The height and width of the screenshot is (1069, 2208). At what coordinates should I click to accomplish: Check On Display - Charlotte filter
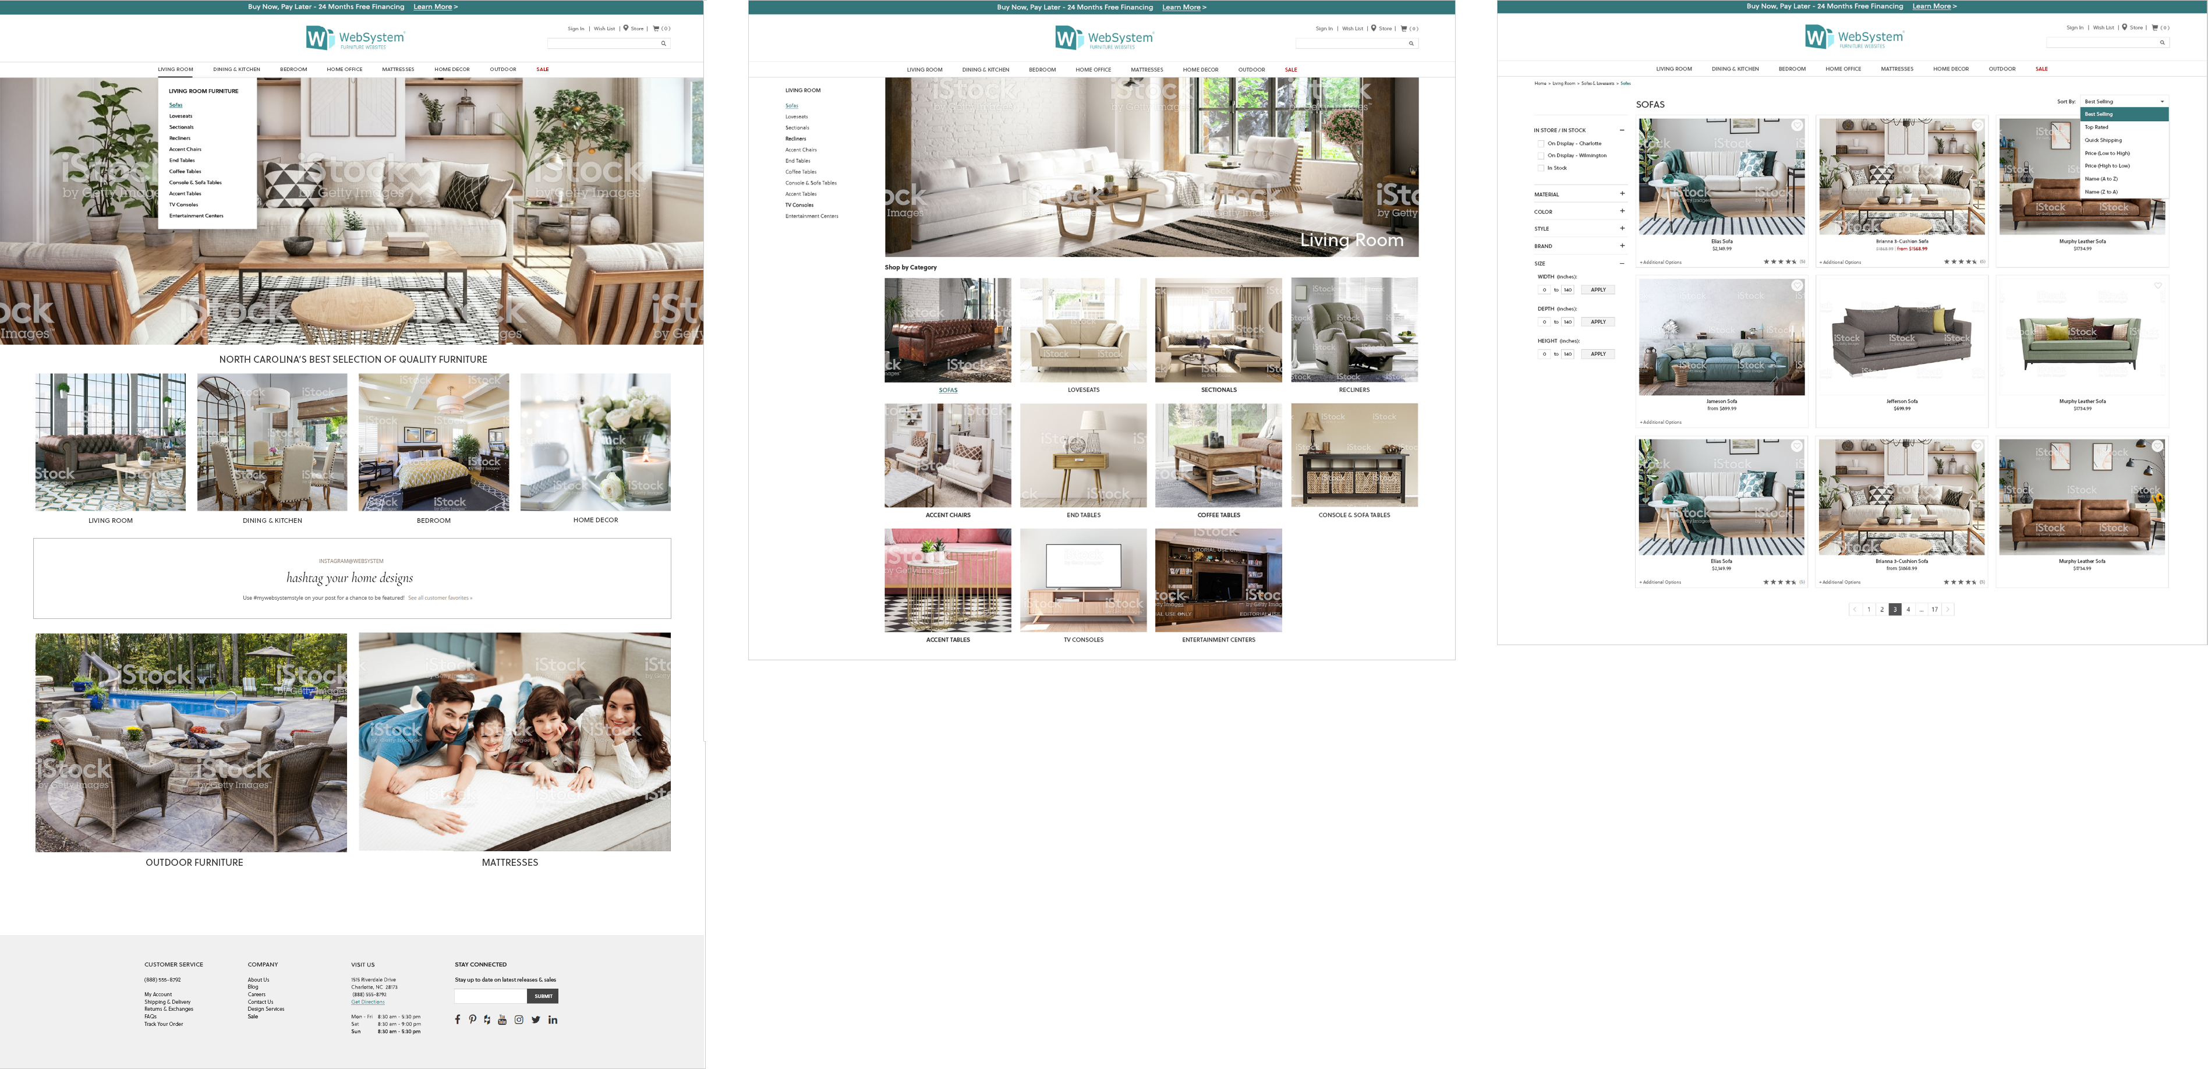[1541, 144]
